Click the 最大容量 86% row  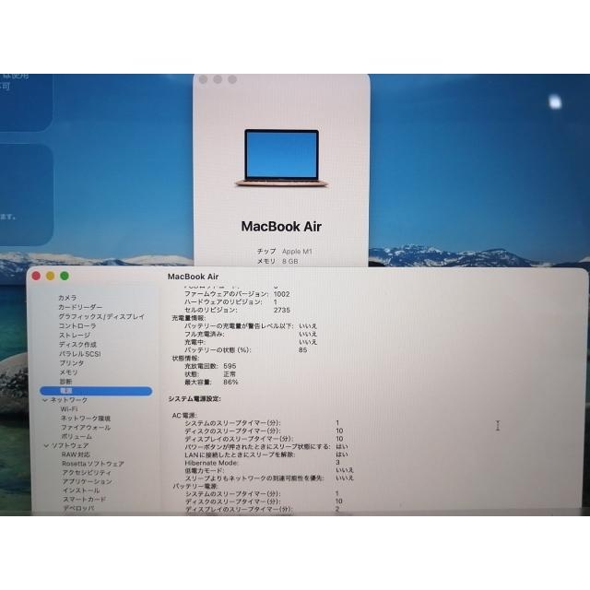(x=211, y=383)
